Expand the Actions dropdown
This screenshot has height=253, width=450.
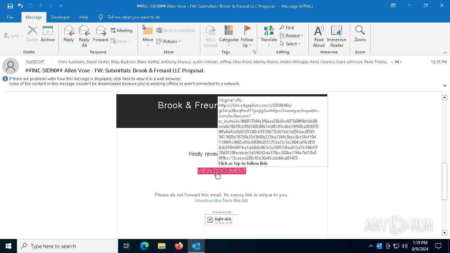168,41
